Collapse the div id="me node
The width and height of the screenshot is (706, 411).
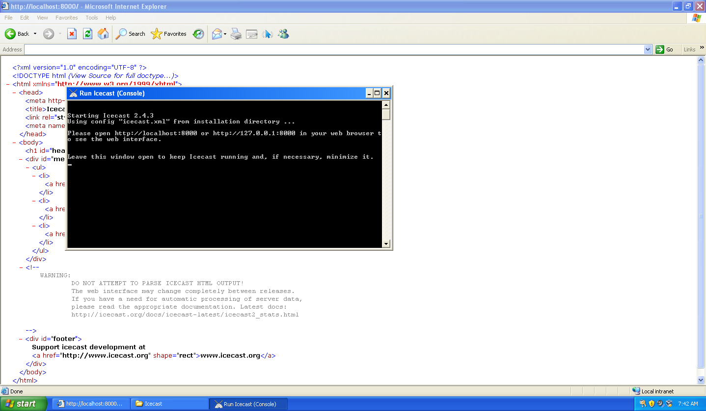click(21, 159)
